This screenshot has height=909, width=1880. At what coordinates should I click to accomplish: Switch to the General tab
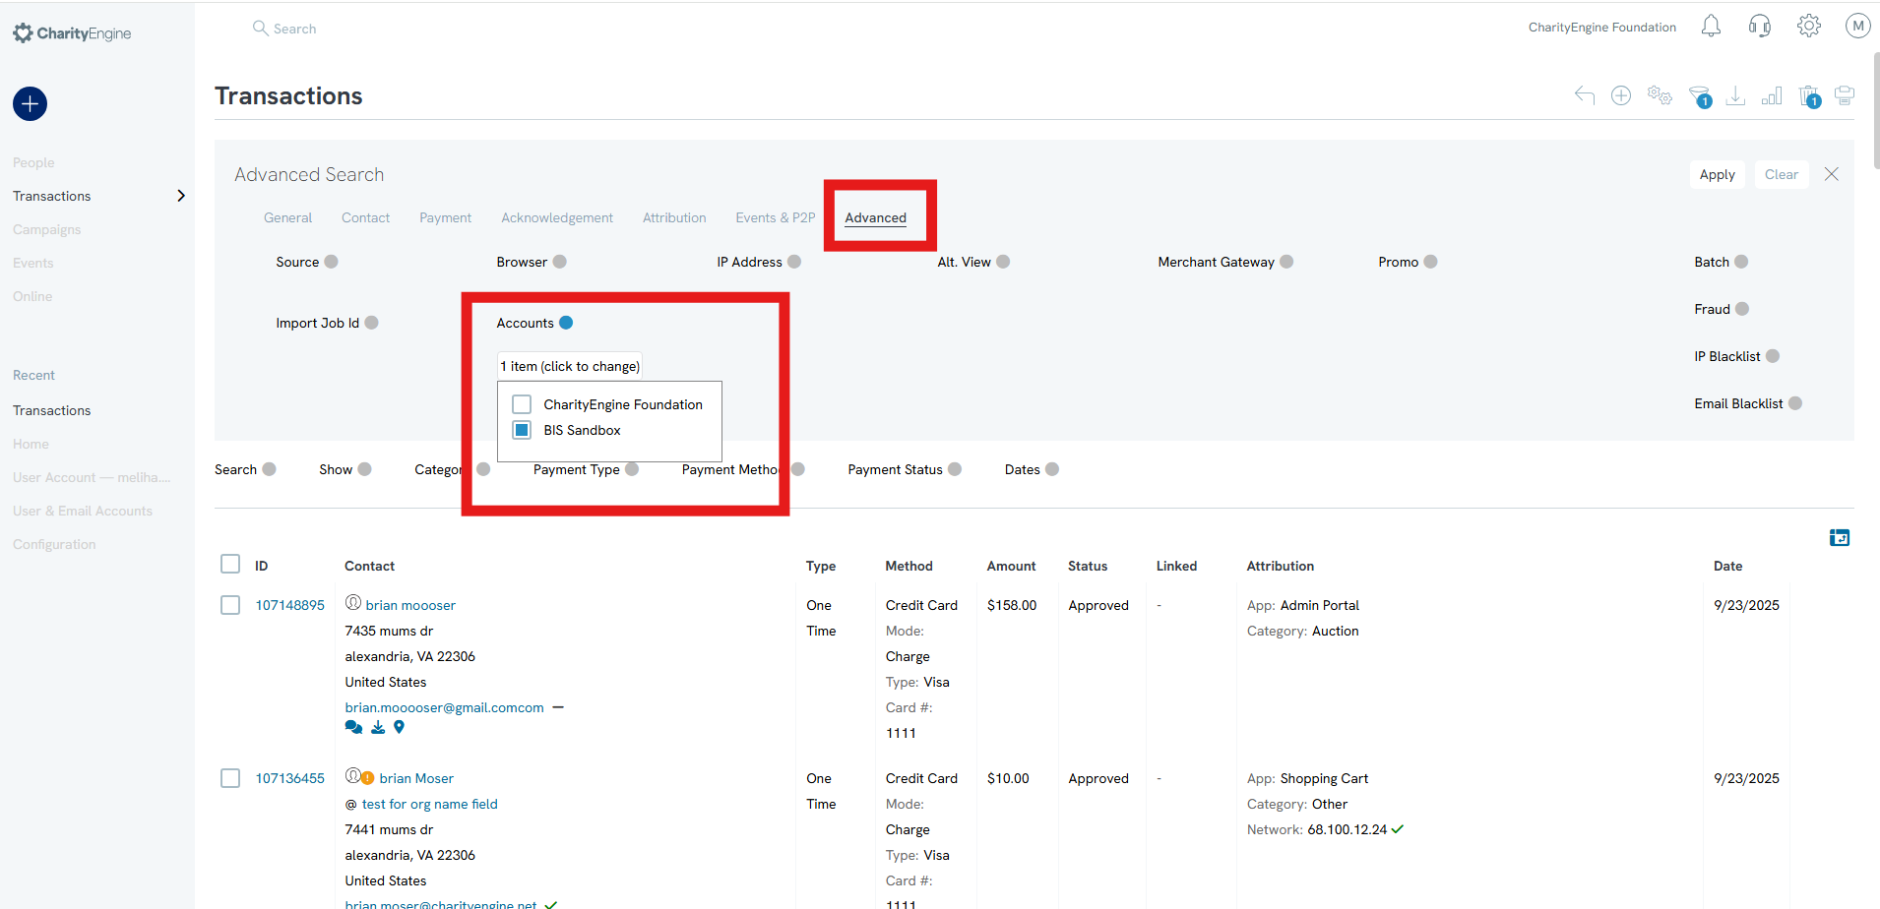coord(287,217)
